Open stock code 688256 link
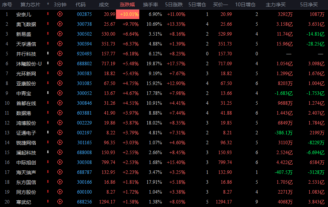The width and height of the screenshot is (328, 207). click(x=84, y=202)
